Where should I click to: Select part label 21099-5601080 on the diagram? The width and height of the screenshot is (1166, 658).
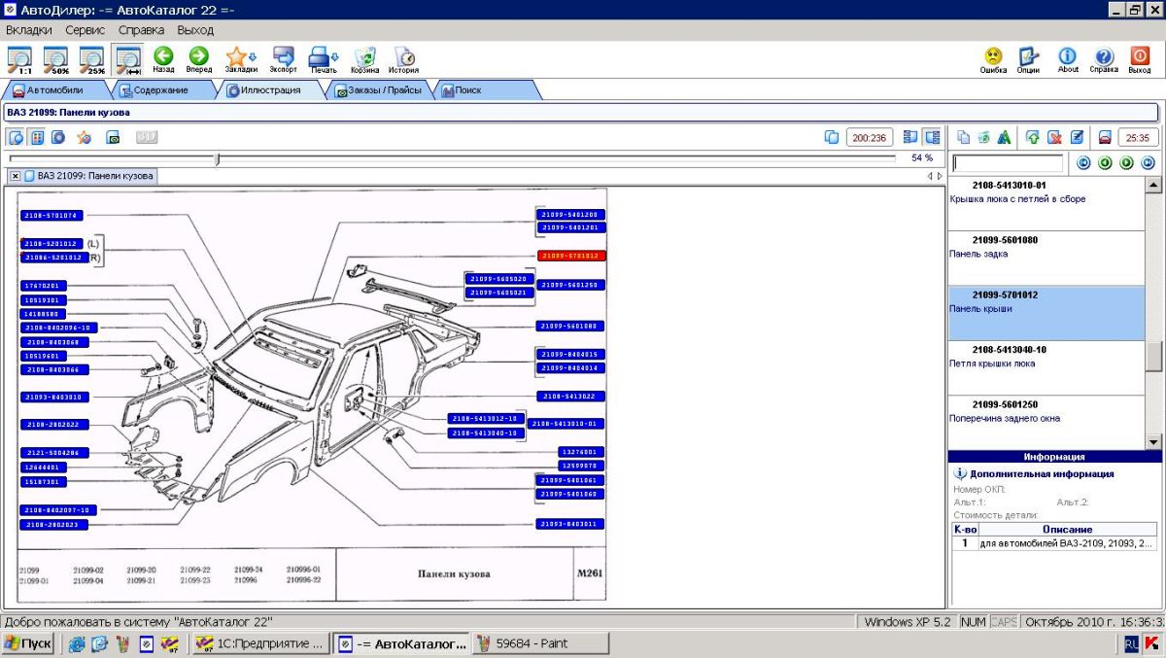(569, 327)
